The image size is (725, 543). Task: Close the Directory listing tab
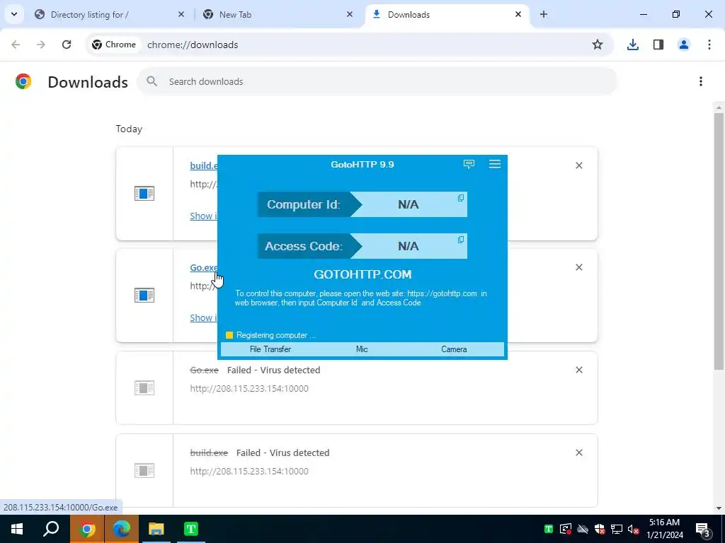pos(181,14)
